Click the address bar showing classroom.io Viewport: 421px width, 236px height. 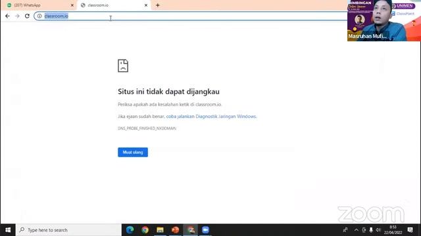(191, 16)
